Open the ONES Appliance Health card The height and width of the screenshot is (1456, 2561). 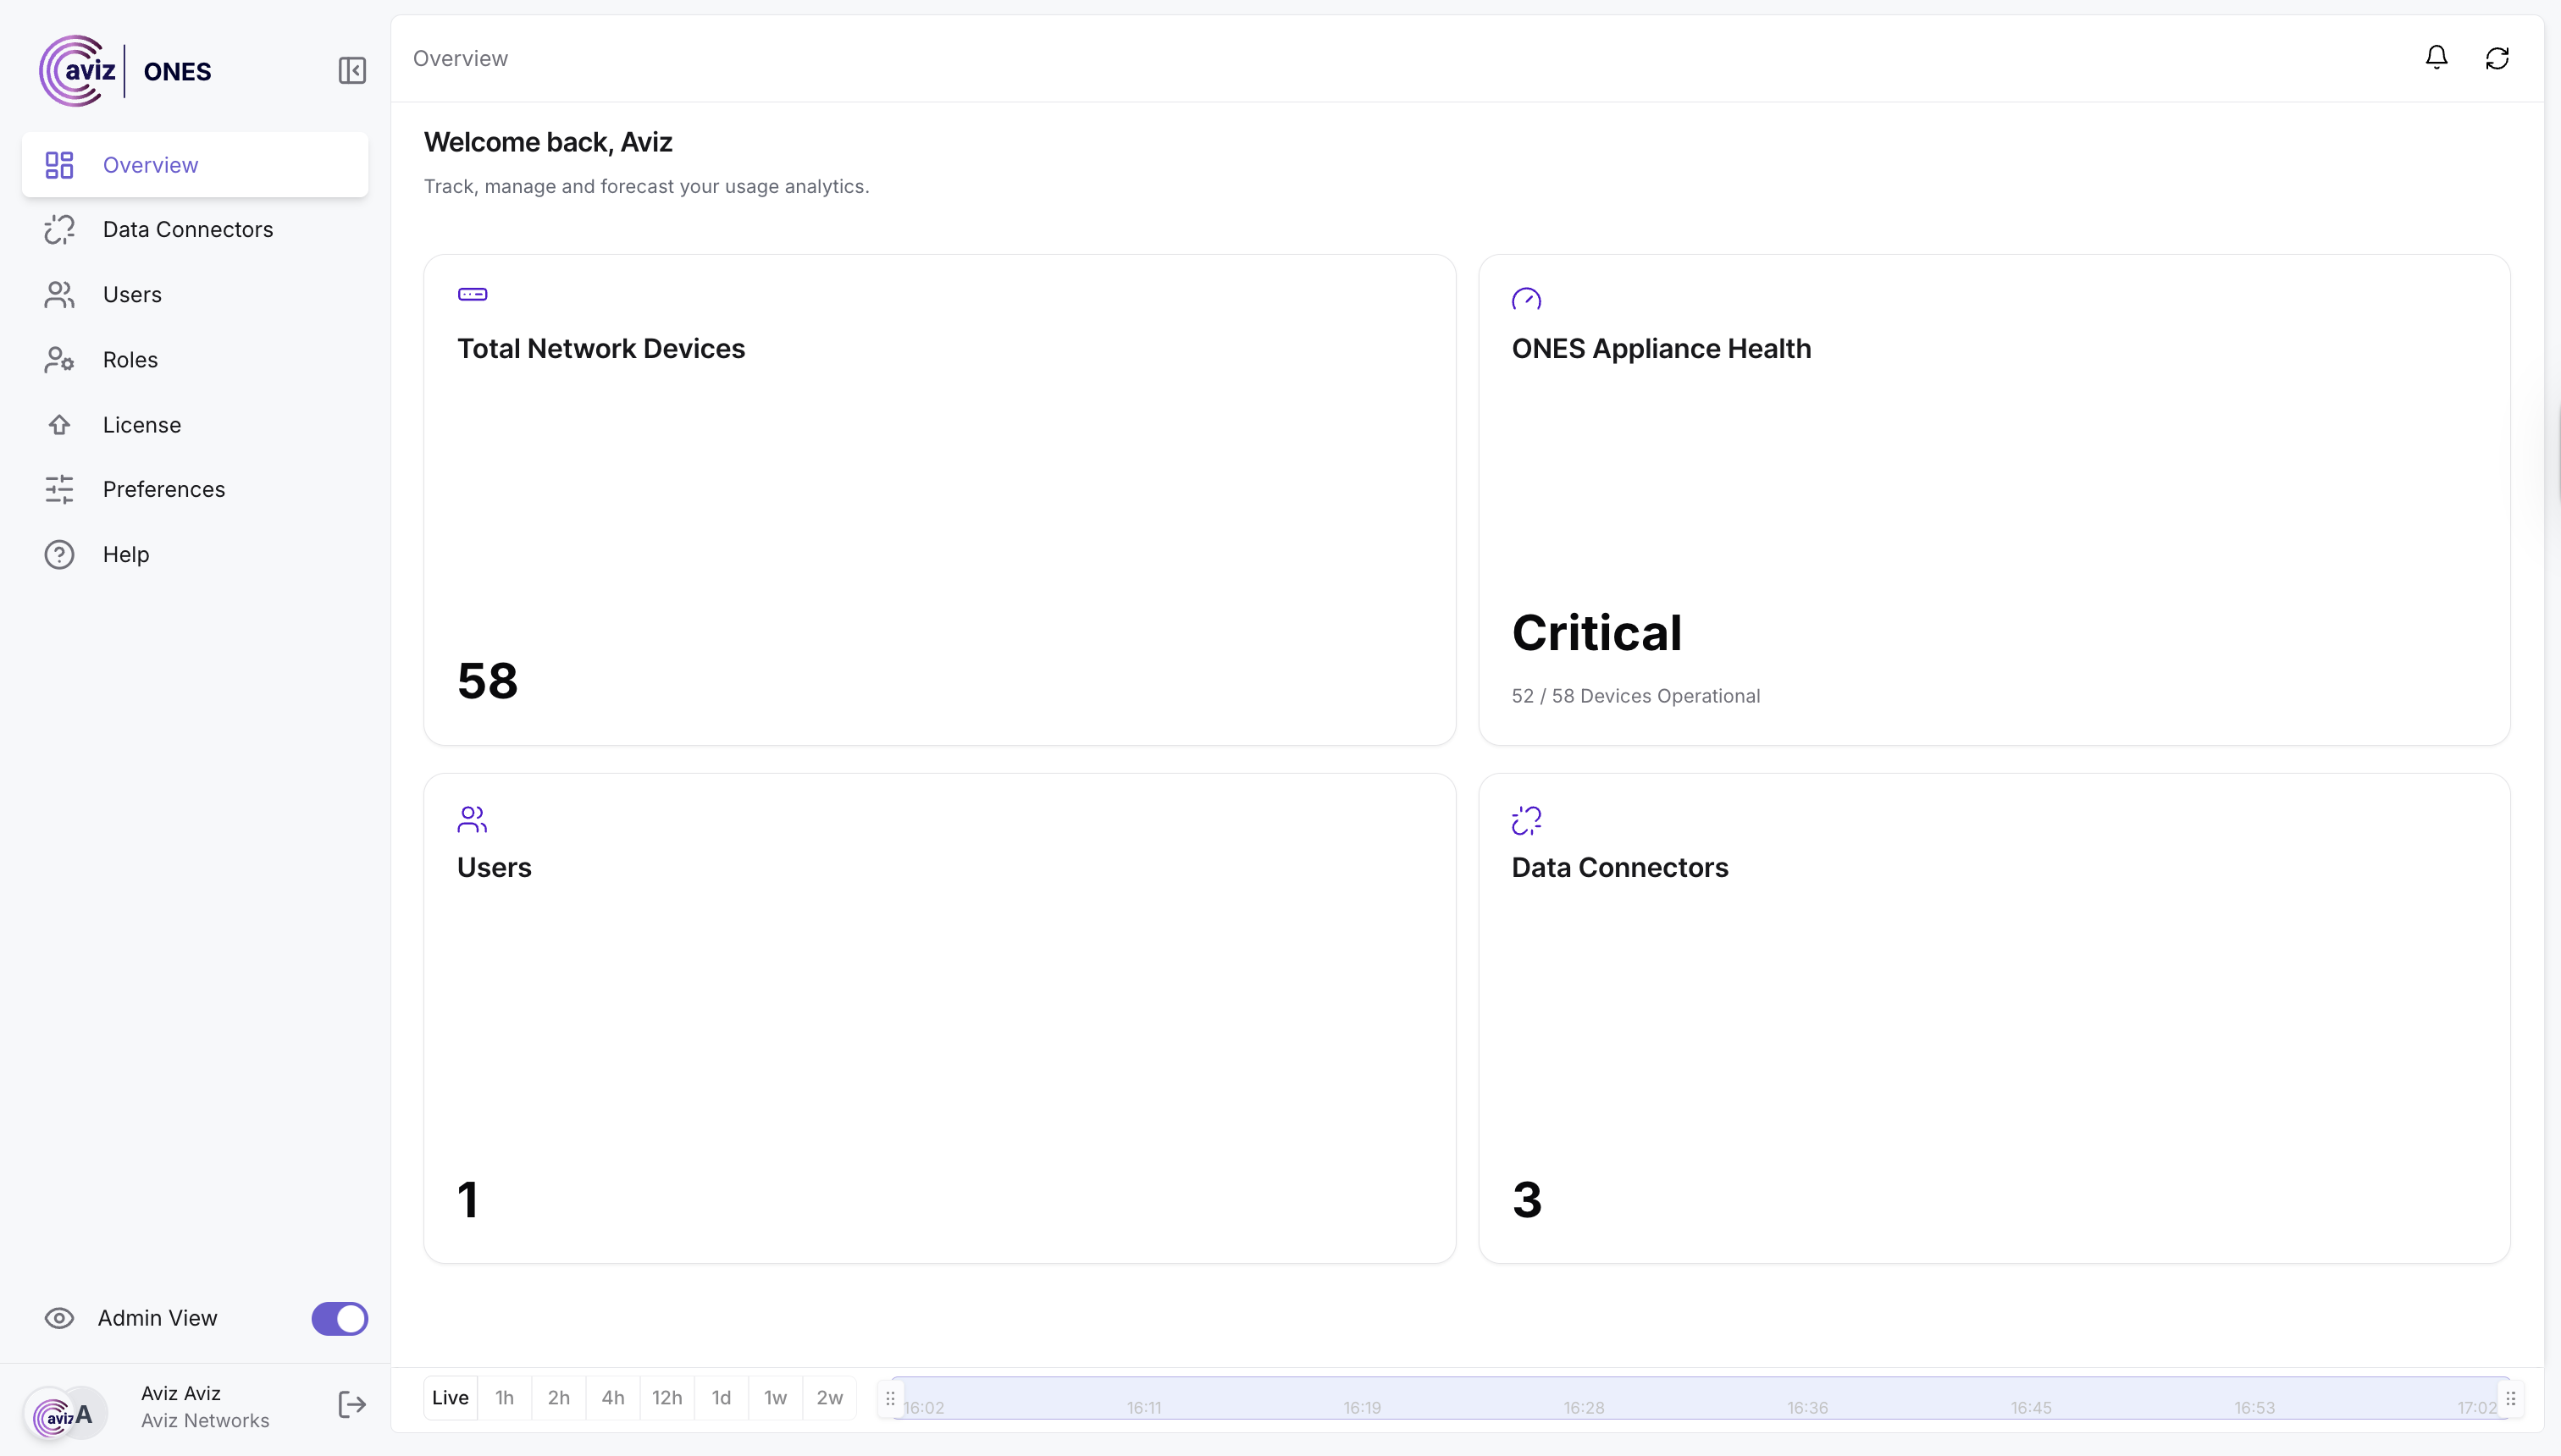[x=1993, y=499]
